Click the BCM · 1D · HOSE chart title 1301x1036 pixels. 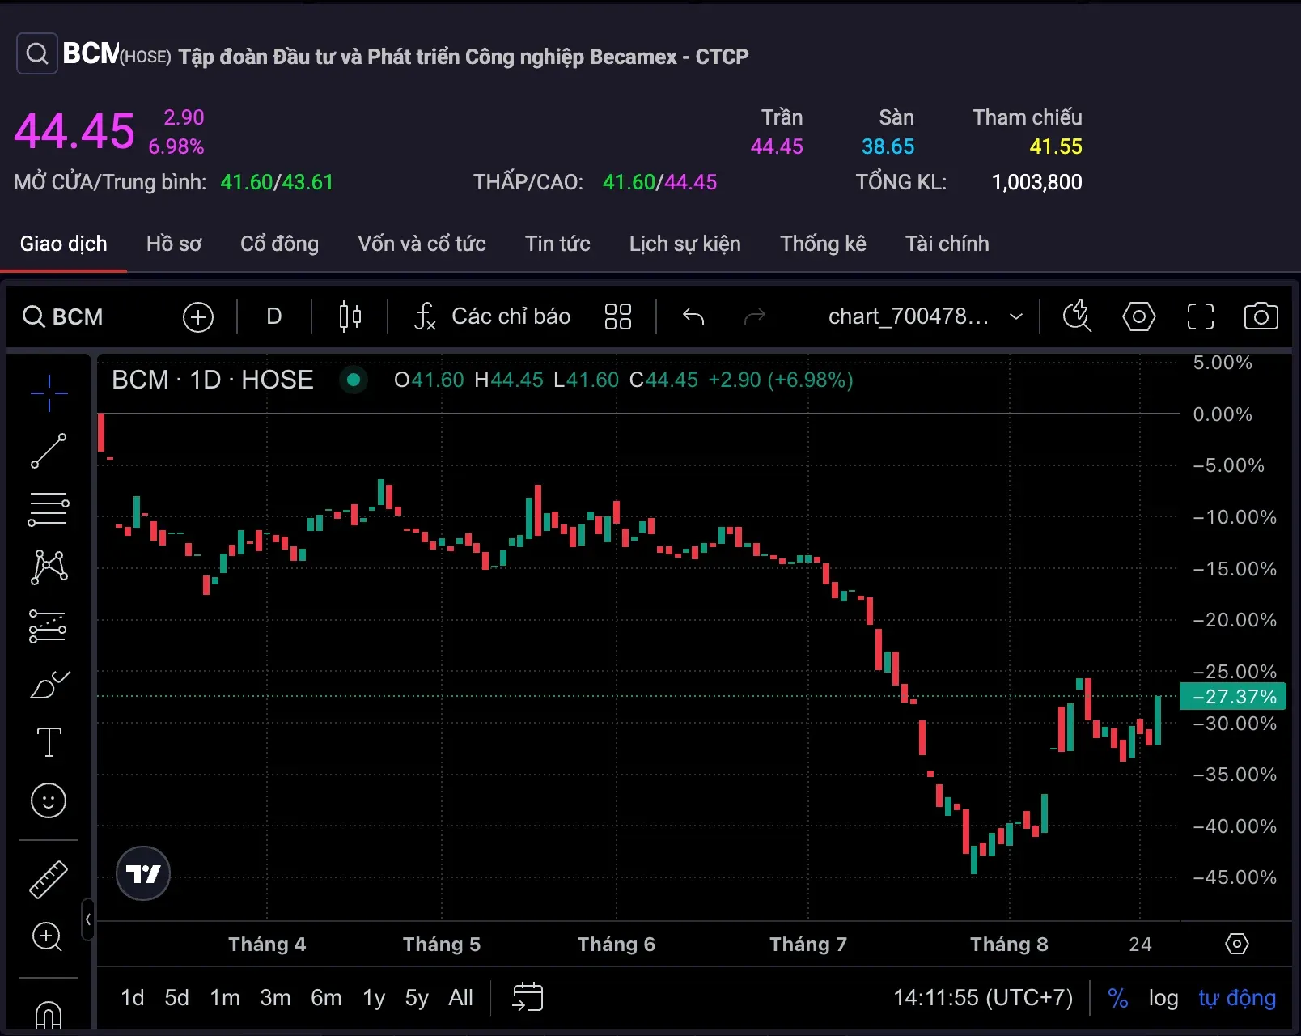212,380
